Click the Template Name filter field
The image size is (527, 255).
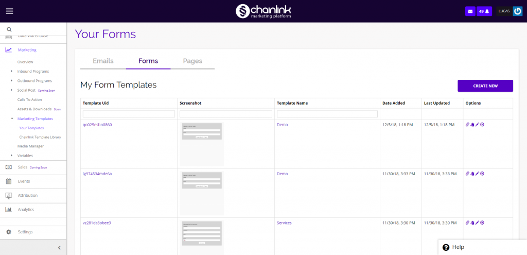tap(327, 114)
